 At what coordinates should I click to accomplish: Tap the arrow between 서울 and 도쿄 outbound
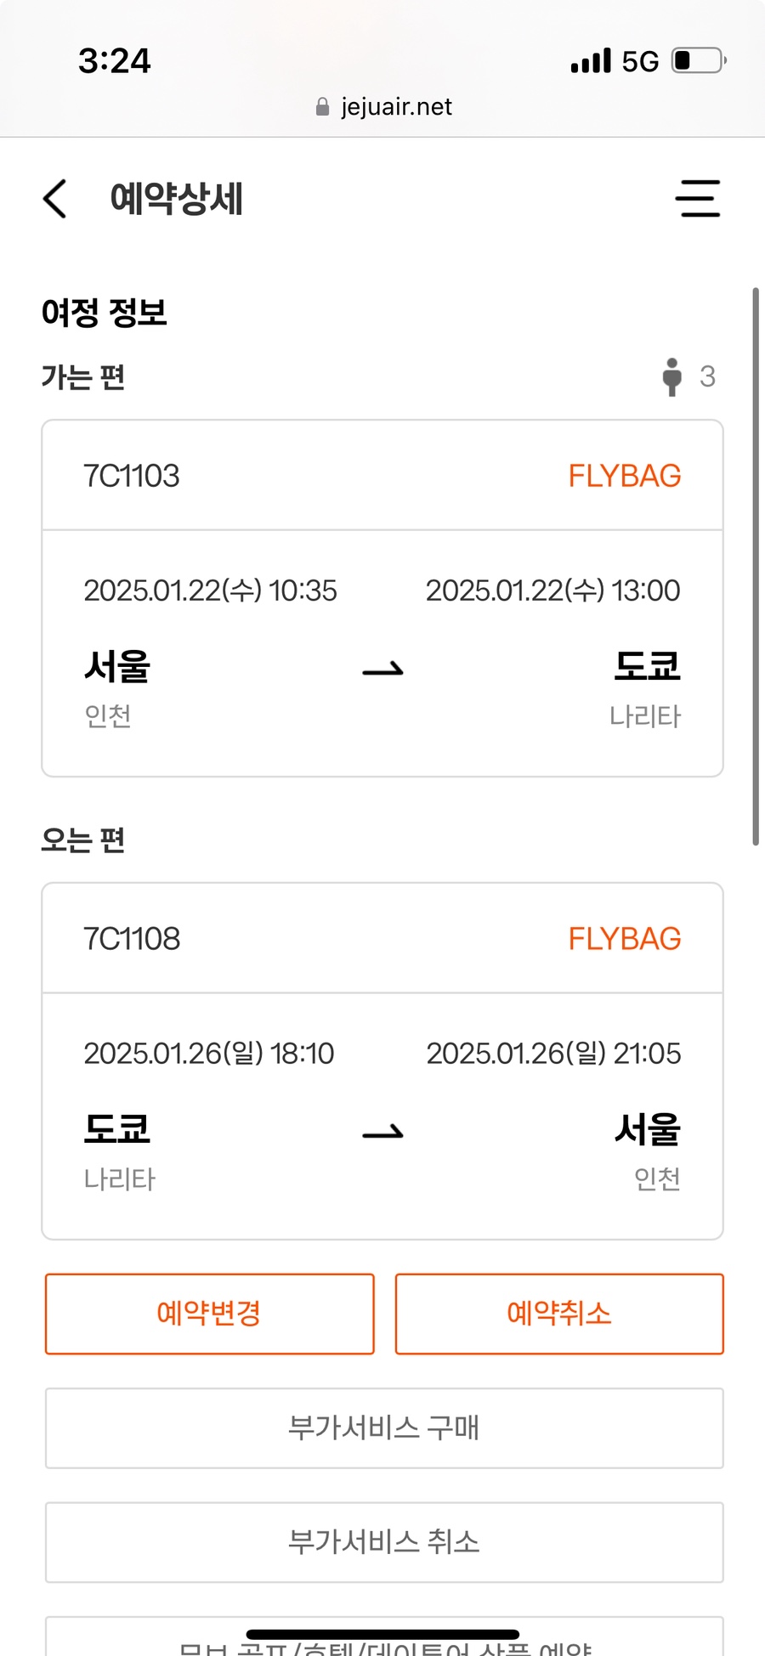pos(382,670)
